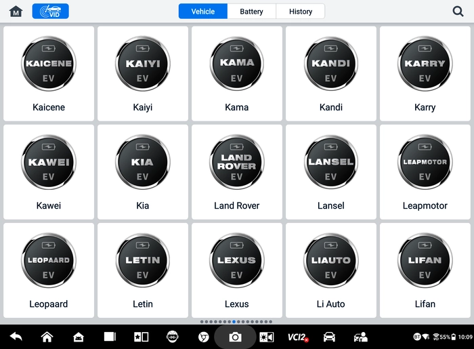Image resolution: width=474 pixels, height=349 pixels.
Task: Open the Kawei EV badge
Action: [x=49, y=162]
